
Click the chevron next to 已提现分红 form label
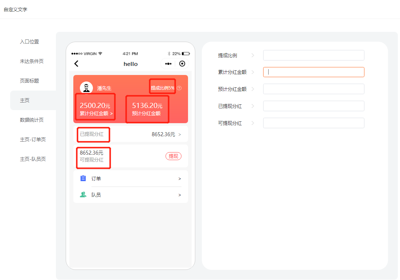pos(253,106)
